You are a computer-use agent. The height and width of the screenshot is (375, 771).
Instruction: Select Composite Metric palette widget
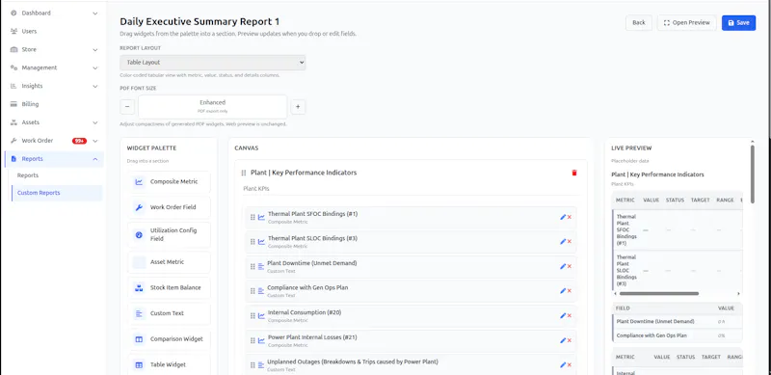170,182
